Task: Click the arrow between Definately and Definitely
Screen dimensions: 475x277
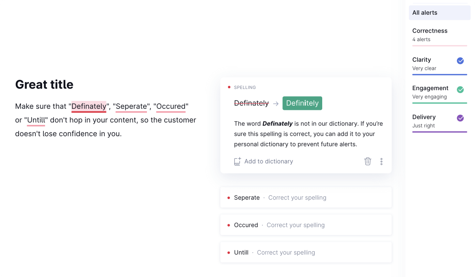Action: pos(276,103)
